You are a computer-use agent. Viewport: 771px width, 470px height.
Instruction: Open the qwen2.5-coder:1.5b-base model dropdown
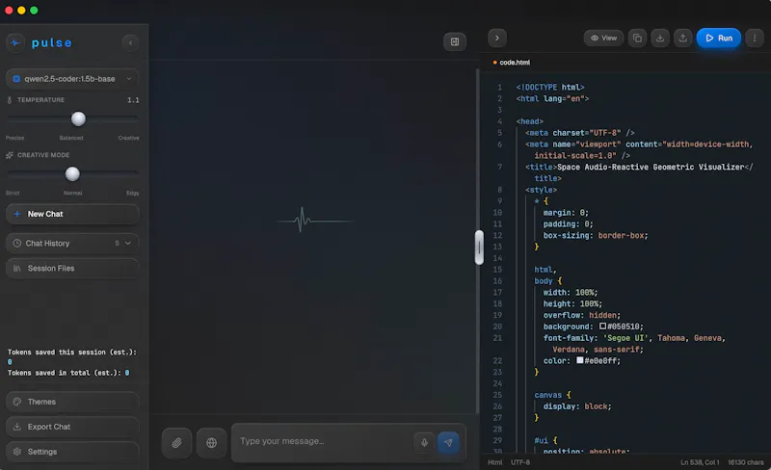[72, 79]
